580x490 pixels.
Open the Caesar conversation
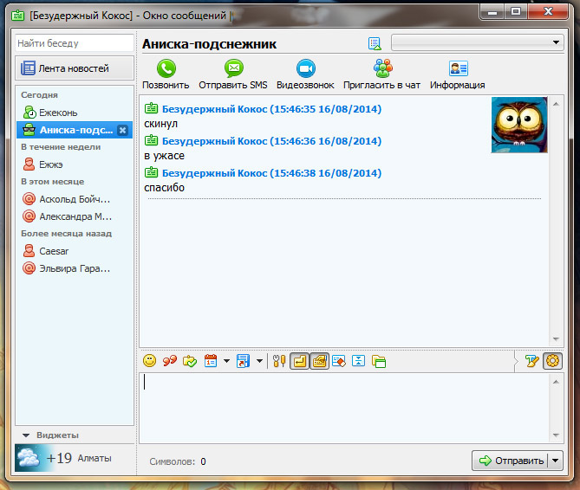click(x=75, y=251)
